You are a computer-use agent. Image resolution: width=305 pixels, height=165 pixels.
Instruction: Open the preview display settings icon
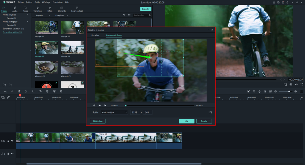(285, 84)
